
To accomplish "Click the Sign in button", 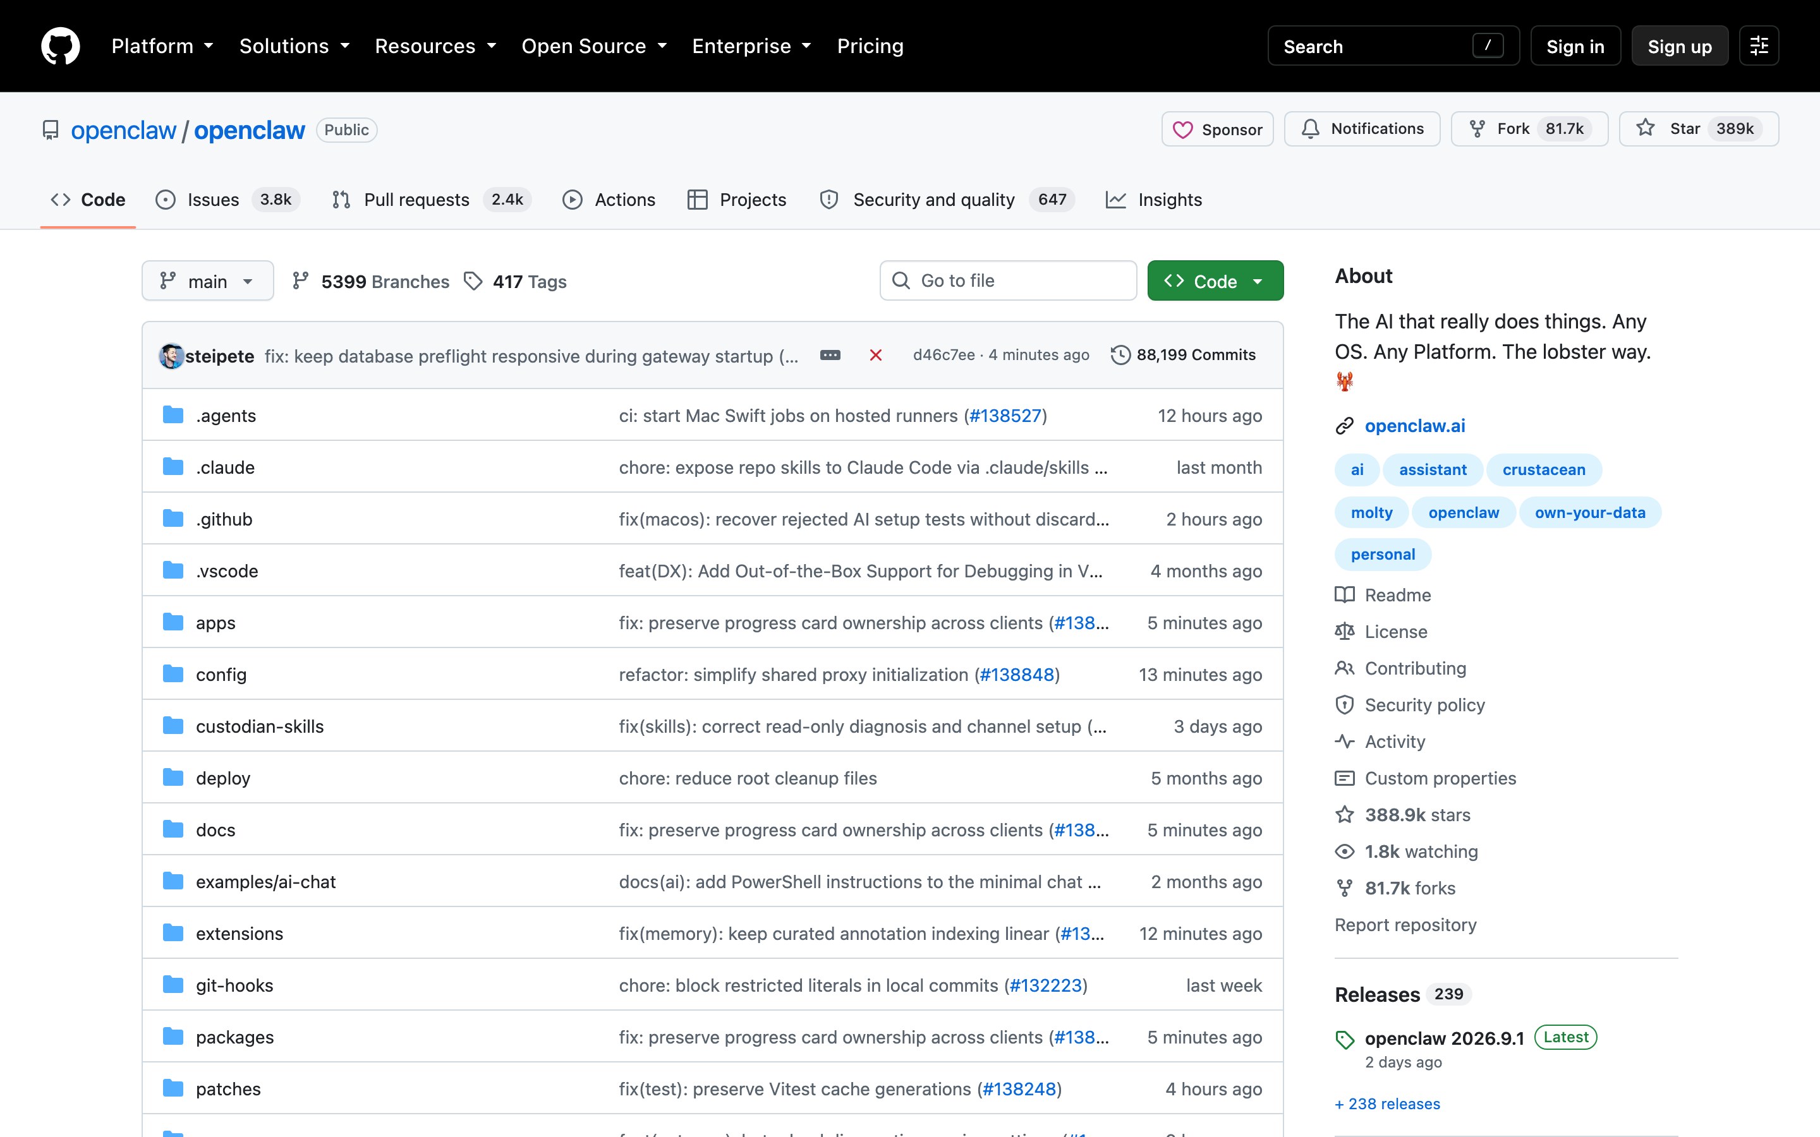I will (x=1575, y=46).
